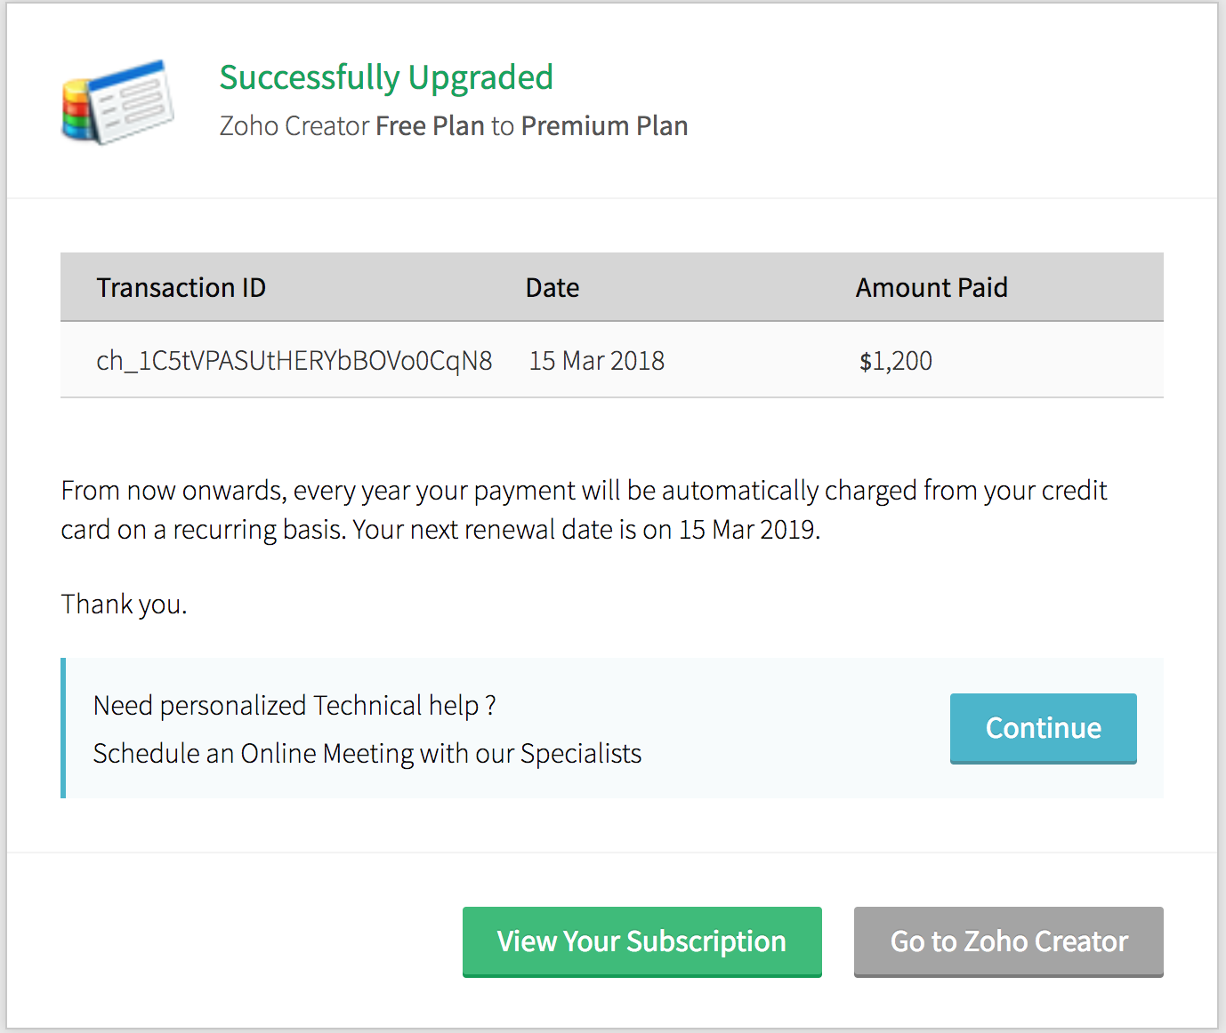Click 'From now onwards' payment notice line

tap(583, 491)
